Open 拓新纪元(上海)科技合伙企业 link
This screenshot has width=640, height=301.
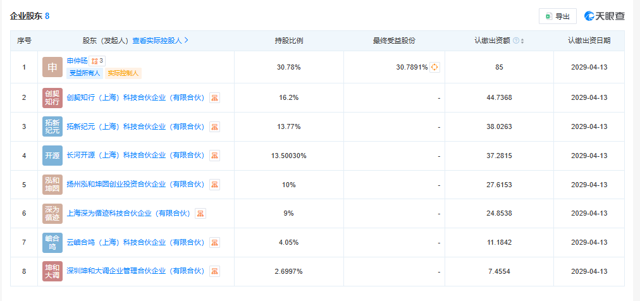pyautogui.click(x=135, y=126)
